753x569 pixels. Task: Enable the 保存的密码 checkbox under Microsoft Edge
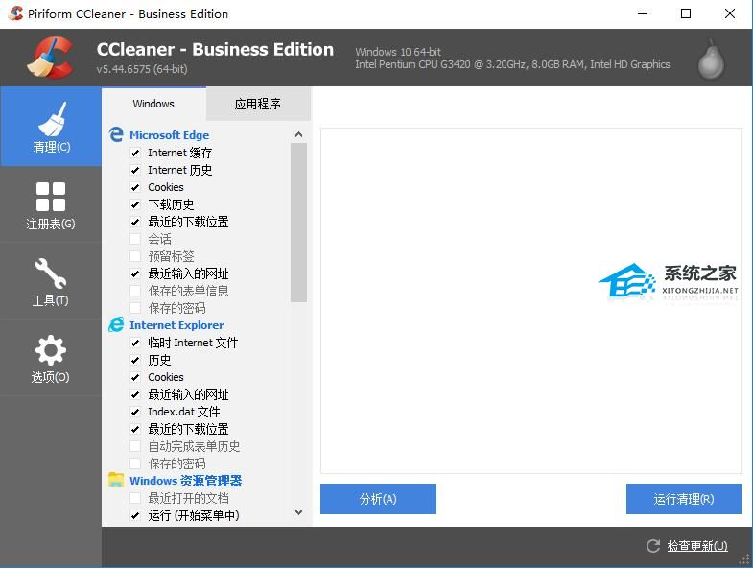coord(135,308)
